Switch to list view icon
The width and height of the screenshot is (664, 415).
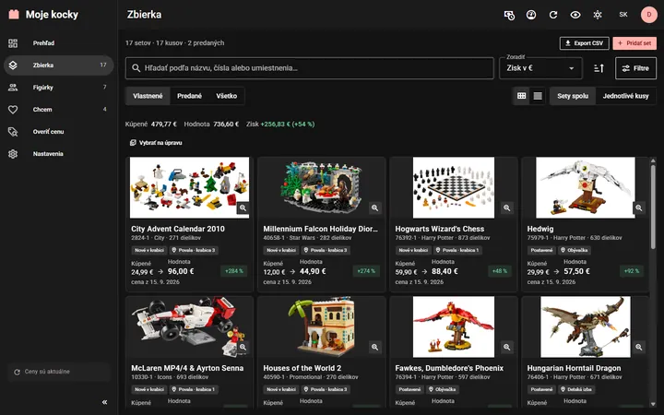(538, 96)
